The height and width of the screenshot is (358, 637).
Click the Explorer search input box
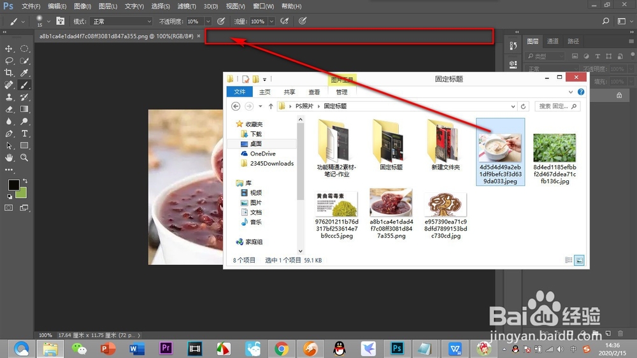pyautogui.click(x=557, y=106)
